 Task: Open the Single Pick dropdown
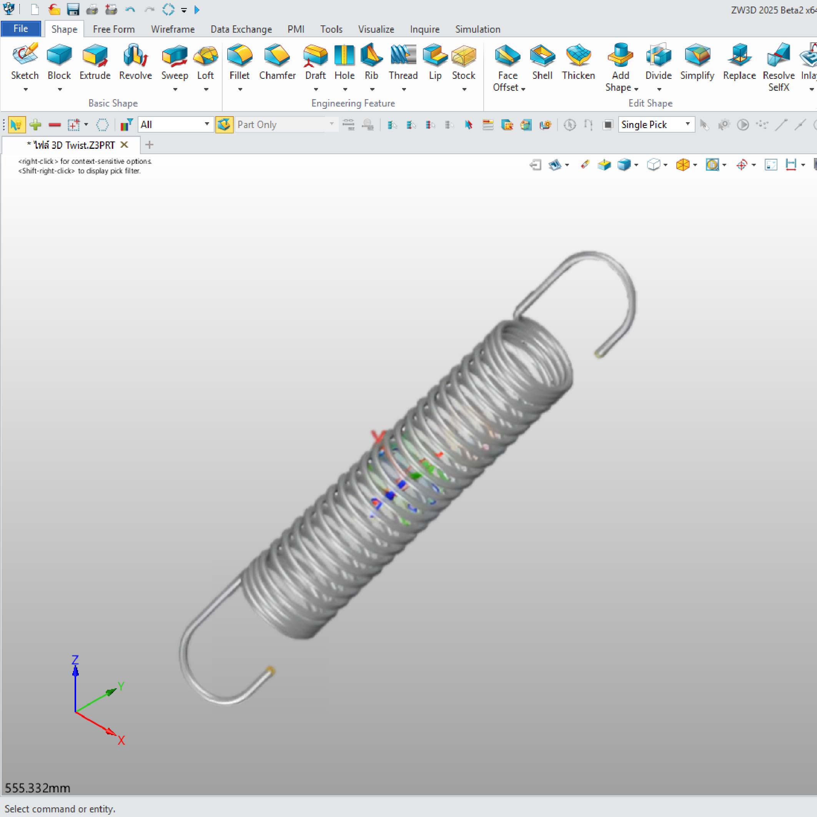pos(687,124)
